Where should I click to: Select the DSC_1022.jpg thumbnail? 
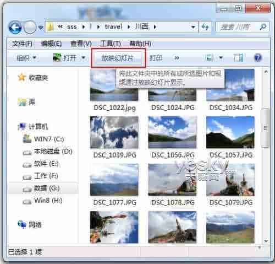(x=114, y=85)
